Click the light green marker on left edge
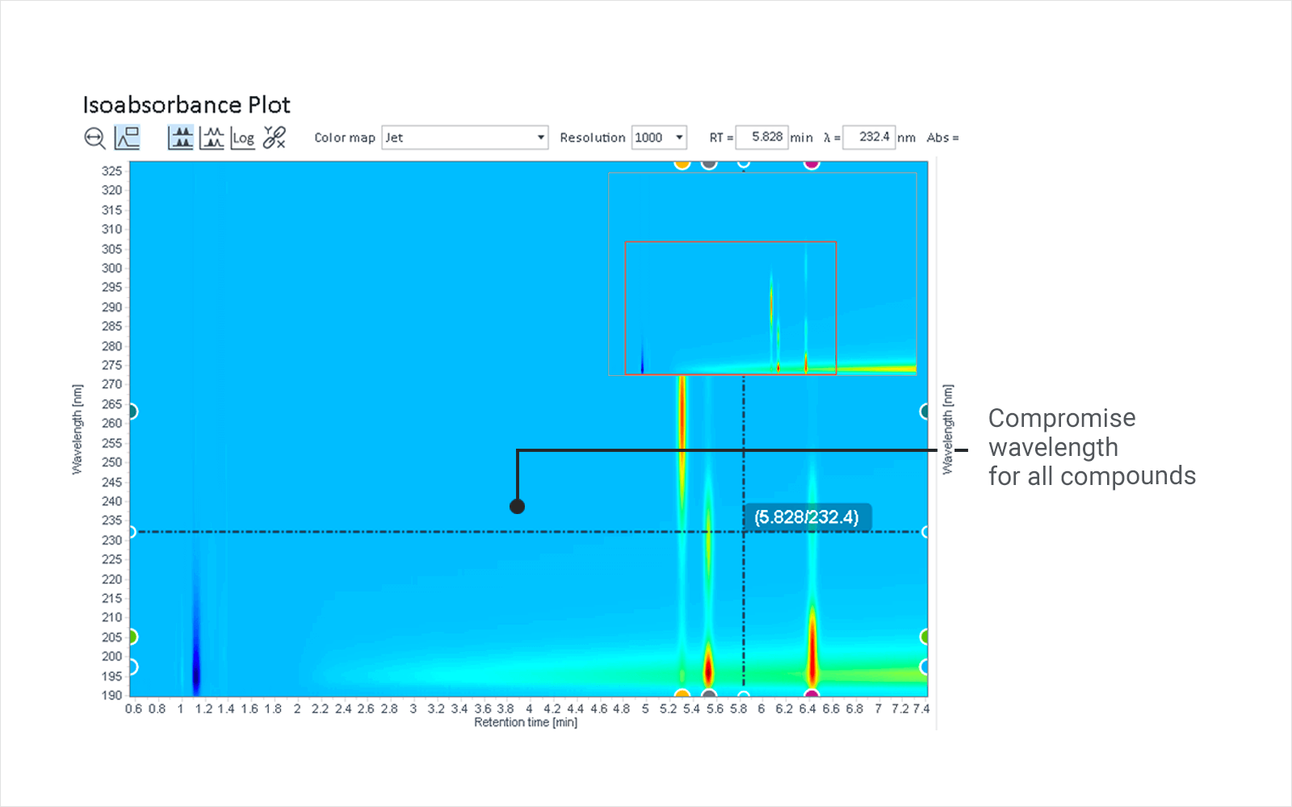 pyautogui.click(x=132, y=637)
